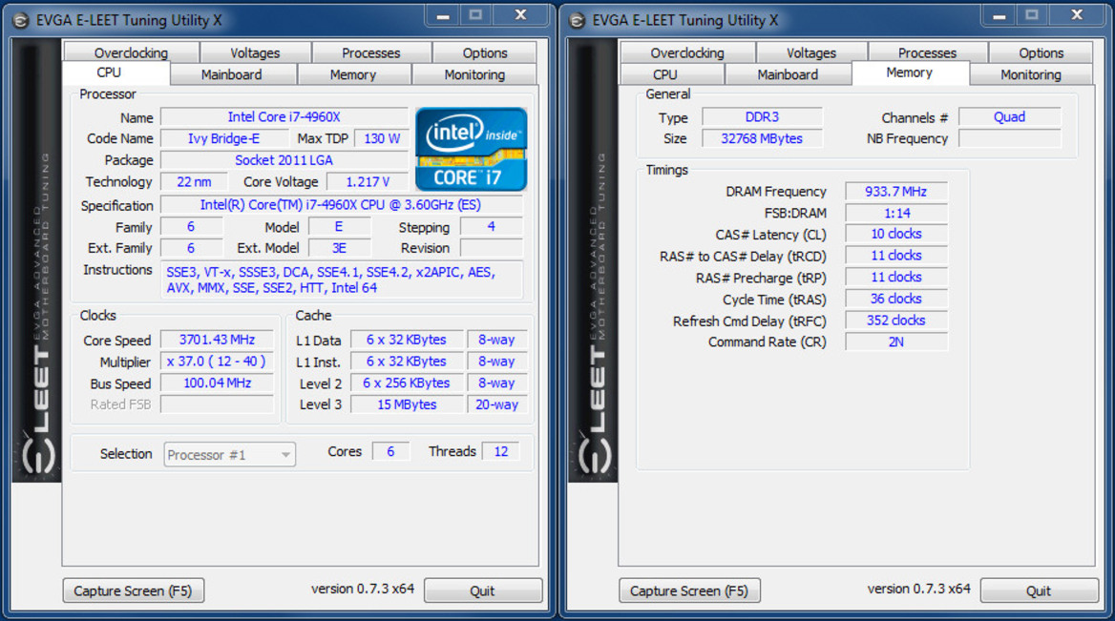Click Quit button in left window
Screen dimensions: 1115x621
click(483, 590)
